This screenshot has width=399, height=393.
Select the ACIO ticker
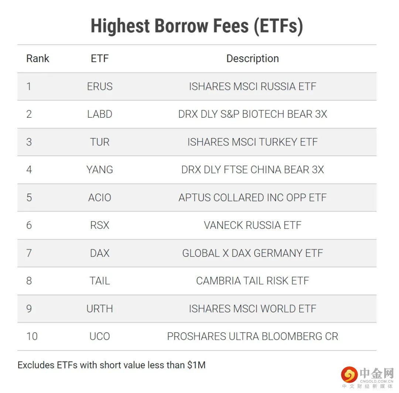click(x=100, y=197)
